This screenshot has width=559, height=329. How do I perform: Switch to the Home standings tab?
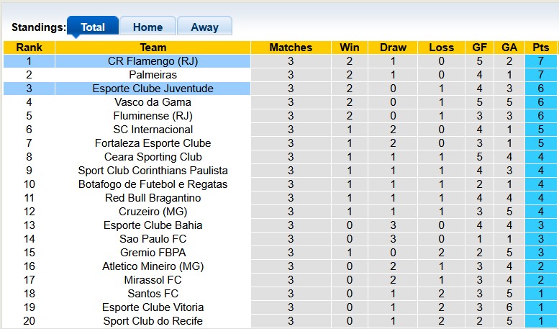point(147,27)
